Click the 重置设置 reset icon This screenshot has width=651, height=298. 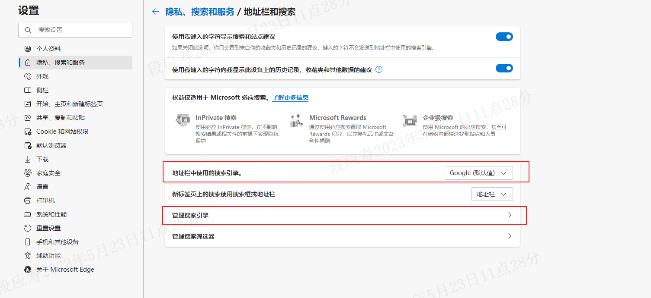pos(28,228)
